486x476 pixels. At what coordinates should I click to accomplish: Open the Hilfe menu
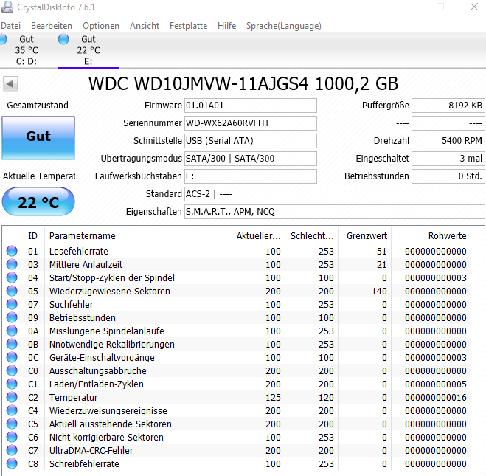pos(226,26)
